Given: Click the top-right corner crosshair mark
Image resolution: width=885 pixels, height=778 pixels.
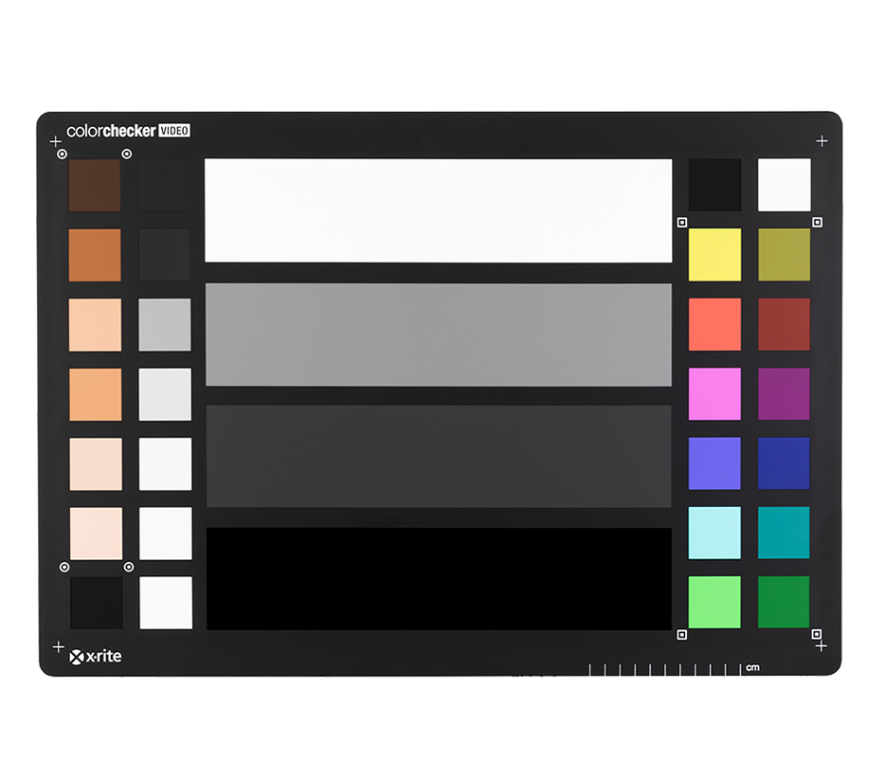Looking at the screenshot, I should (x=822, y=141).
